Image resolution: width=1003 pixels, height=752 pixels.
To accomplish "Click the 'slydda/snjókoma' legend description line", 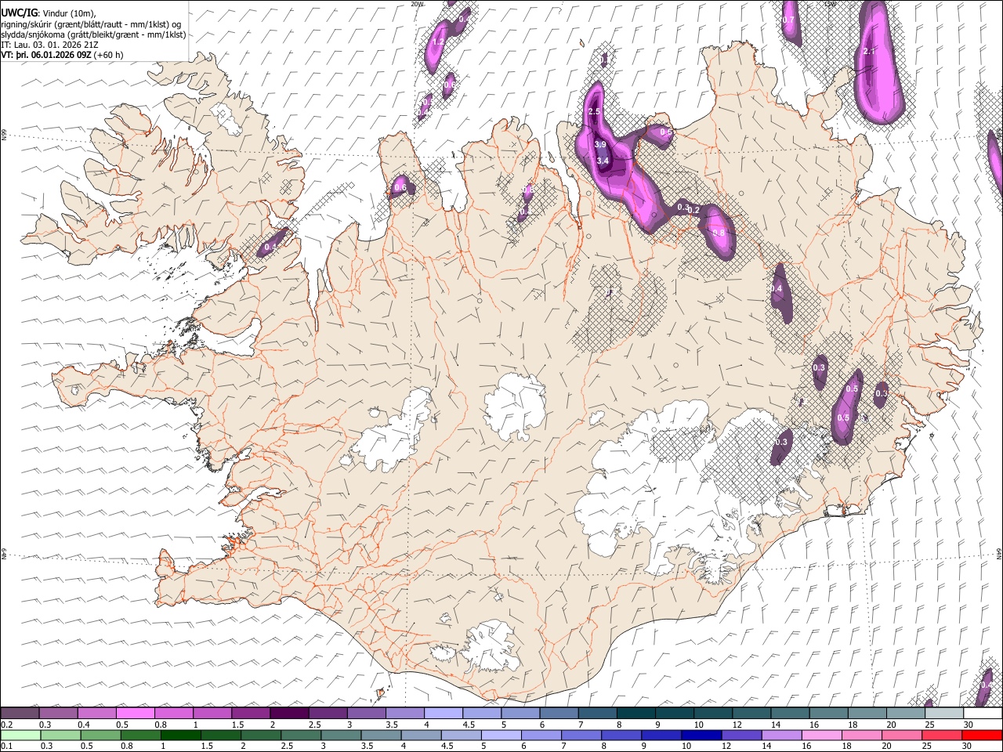I will (93, 34).
